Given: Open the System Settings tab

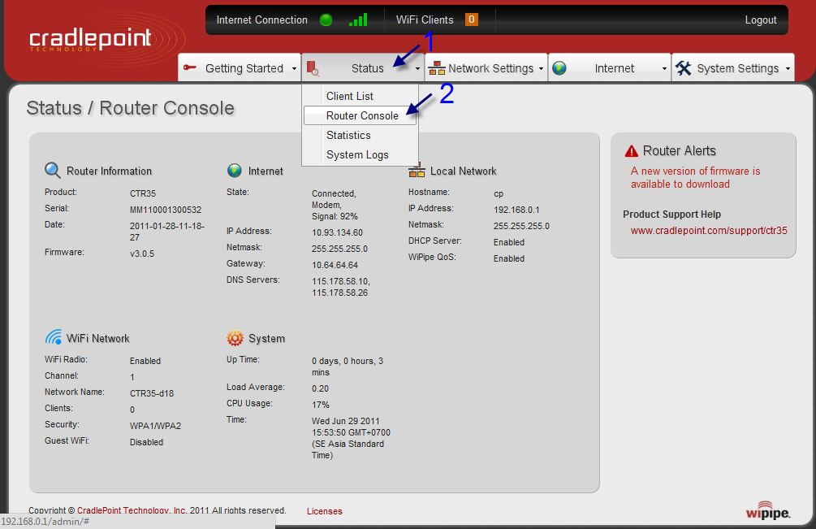Looking at the screenshot, I should click(733, 67).
